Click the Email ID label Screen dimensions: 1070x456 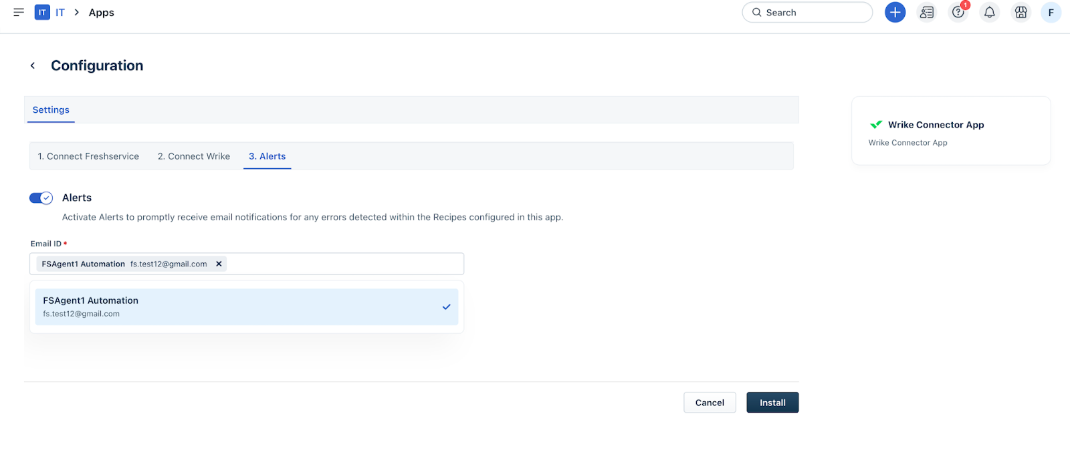[46, 244]
